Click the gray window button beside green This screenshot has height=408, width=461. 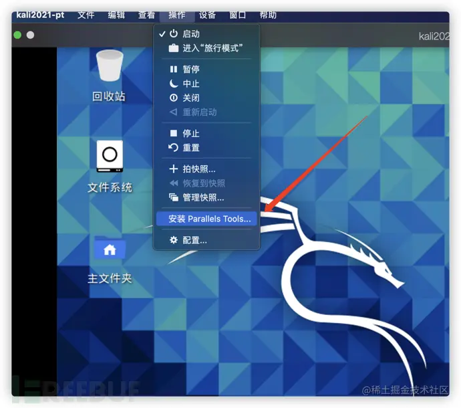click(x=30, y=35)
